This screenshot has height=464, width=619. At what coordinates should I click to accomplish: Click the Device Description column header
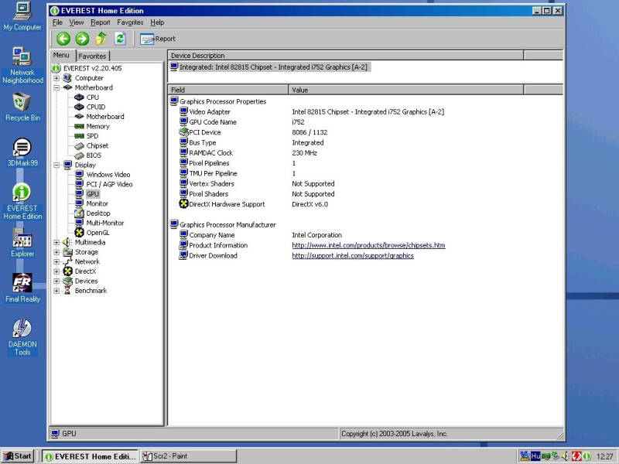tap(346, 56)
